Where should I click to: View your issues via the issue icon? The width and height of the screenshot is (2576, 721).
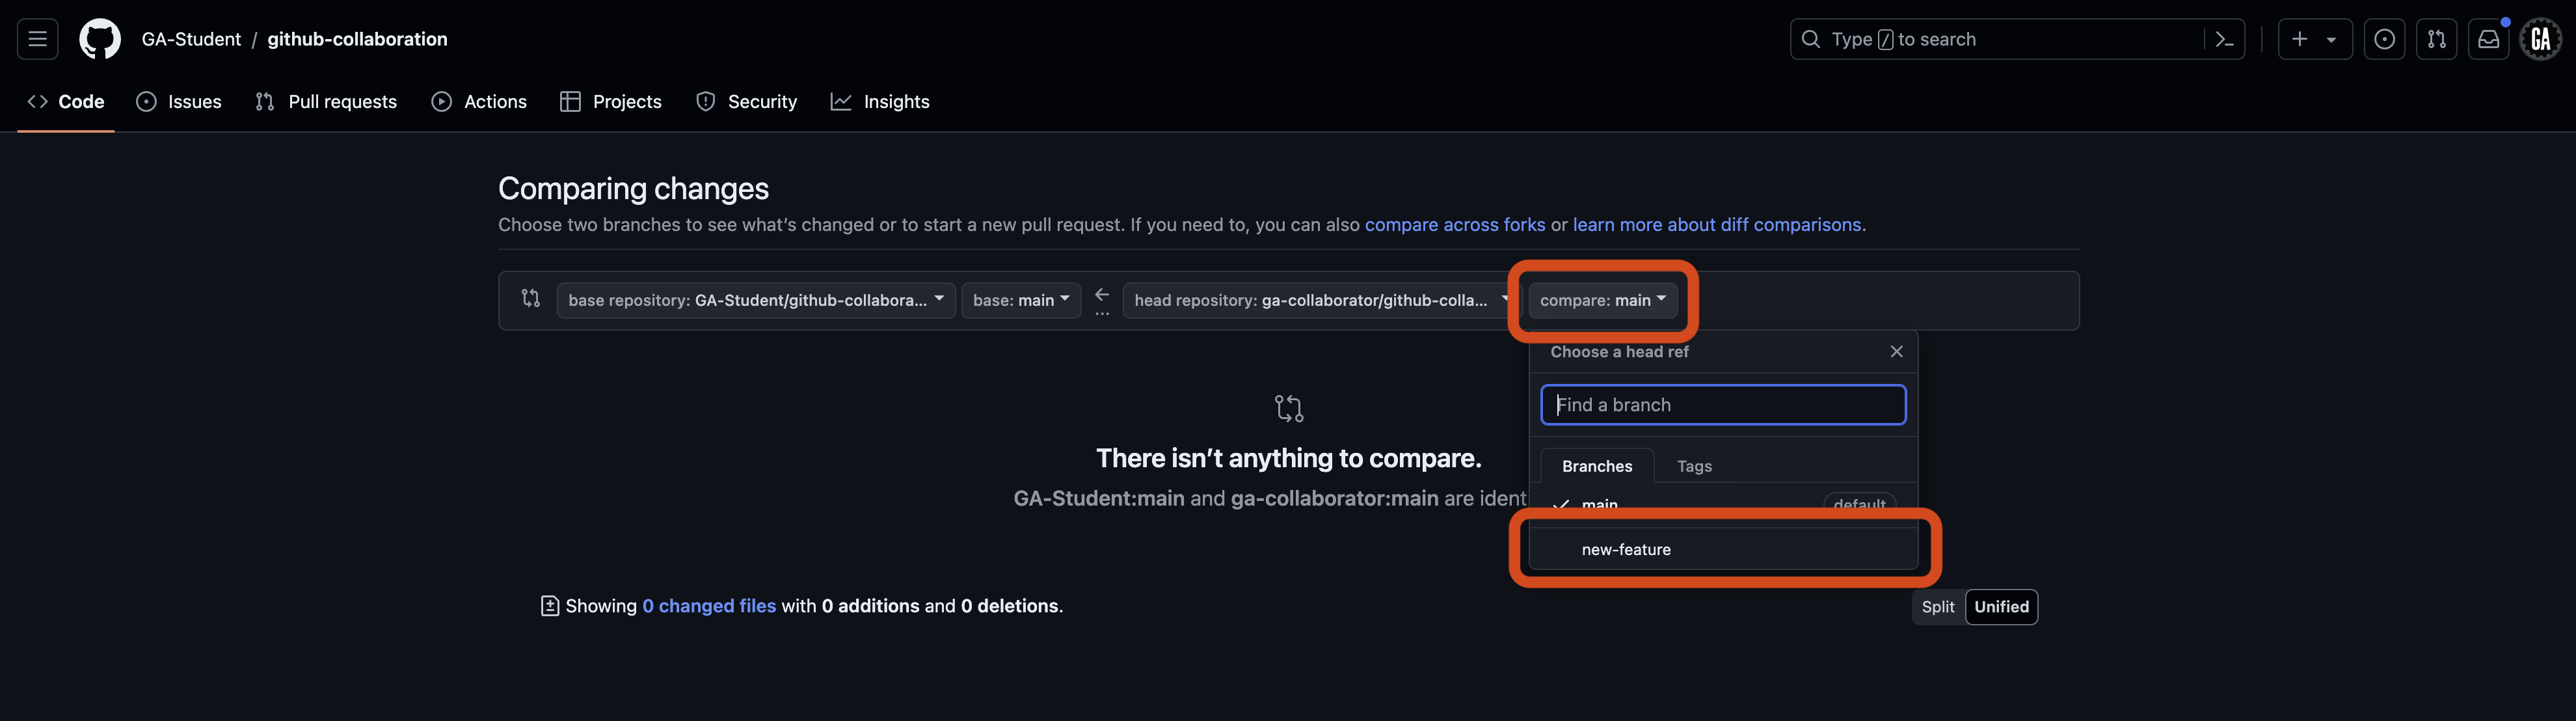coord(2385,39)
